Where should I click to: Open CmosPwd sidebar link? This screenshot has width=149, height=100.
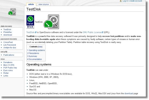[8, 42]
